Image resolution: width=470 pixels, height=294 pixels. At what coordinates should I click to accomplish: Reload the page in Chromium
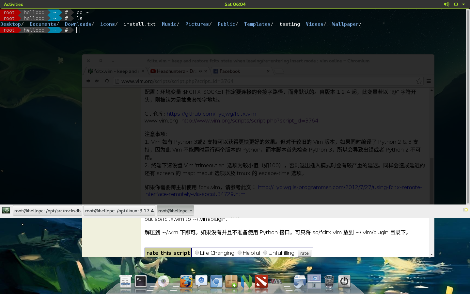[x=107, y=81]
